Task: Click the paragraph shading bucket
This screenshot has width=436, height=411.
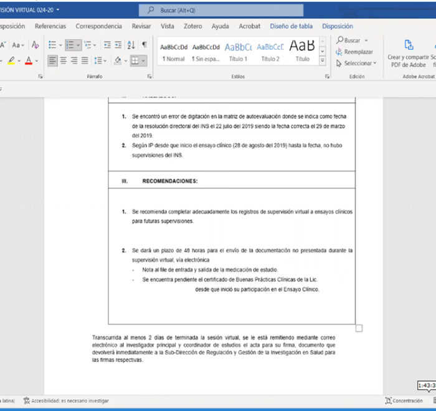Action: pyautogui.click(x=118, y=60)
